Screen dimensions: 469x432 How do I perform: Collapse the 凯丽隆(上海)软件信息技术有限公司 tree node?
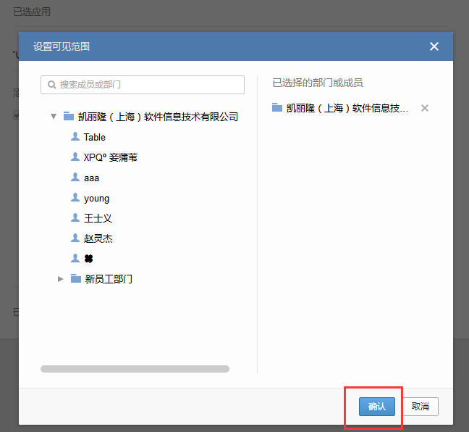(54, 116)
